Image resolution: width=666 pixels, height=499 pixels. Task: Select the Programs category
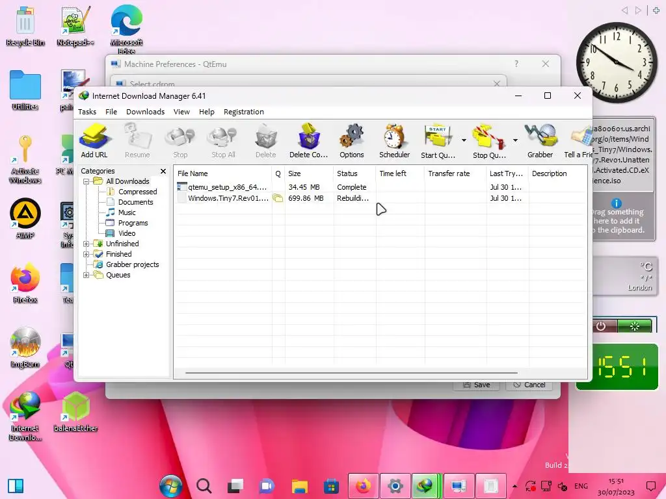pos(133,223)
